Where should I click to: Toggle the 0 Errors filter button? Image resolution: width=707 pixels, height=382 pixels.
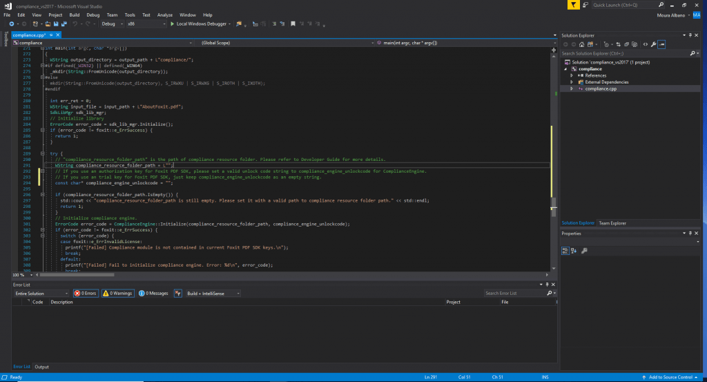point(86,293)
